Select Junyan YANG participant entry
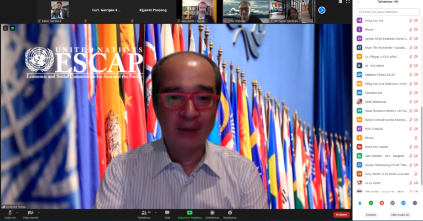The width and height of the screenshot is (423, 221). click(x=388, y=39)
